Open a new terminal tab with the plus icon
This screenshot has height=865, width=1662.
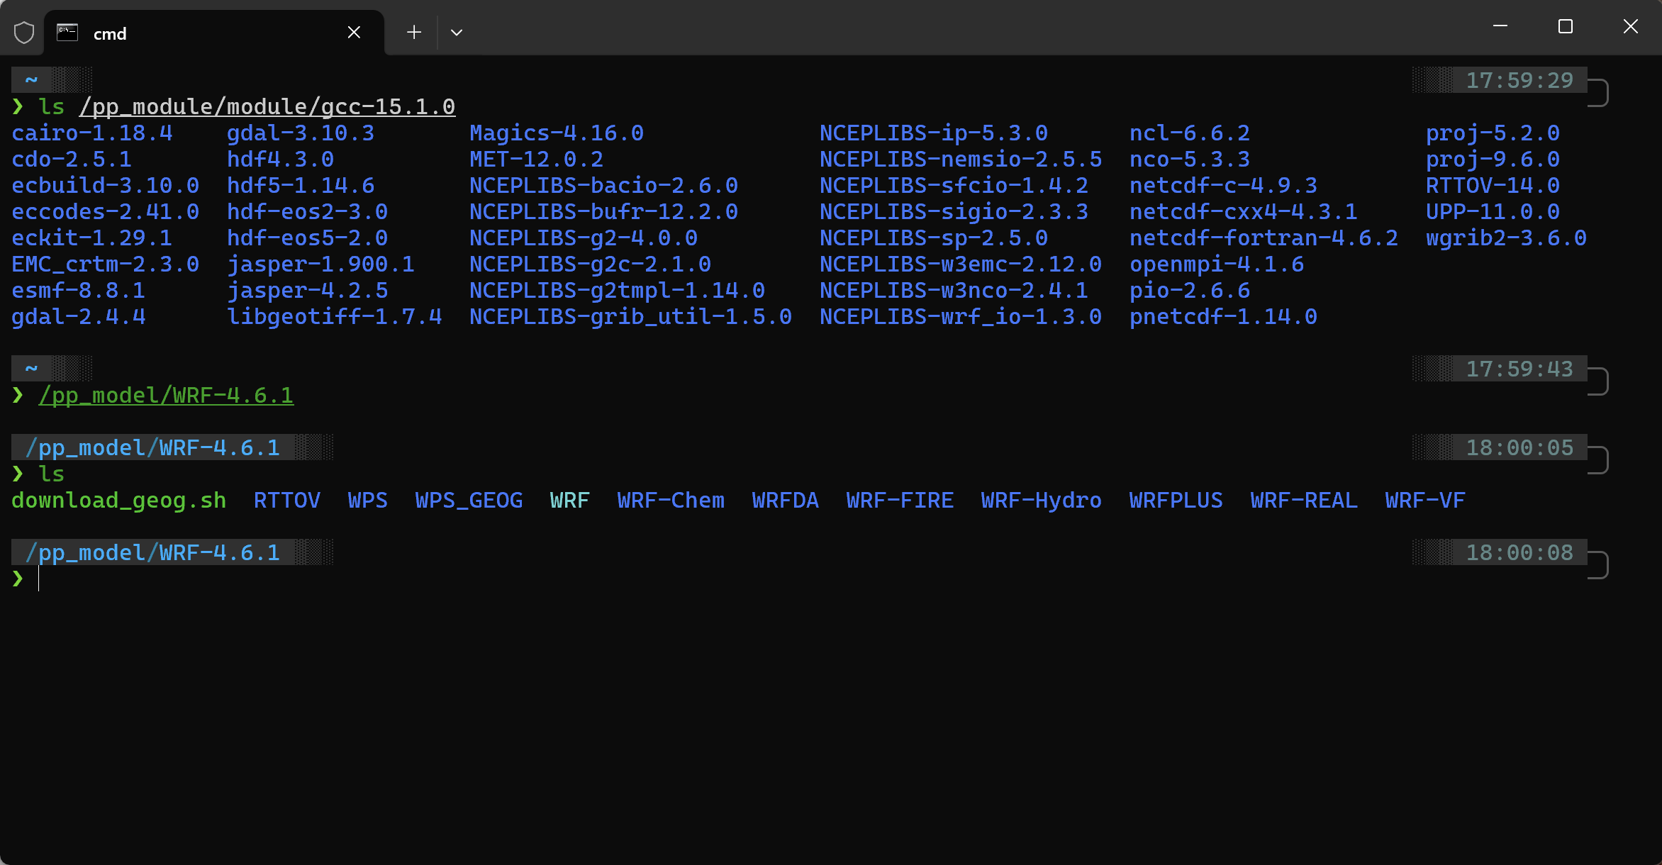(x=413, y=32)
